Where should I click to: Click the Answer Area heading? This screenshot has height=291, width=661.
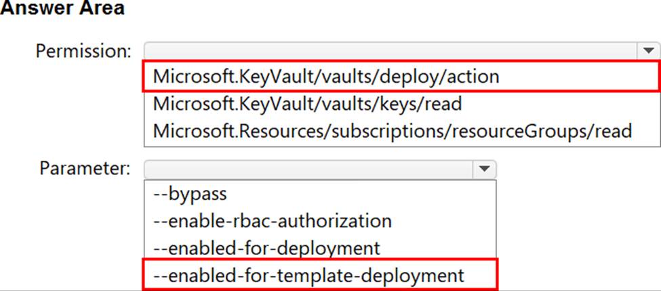click(62, 11)
